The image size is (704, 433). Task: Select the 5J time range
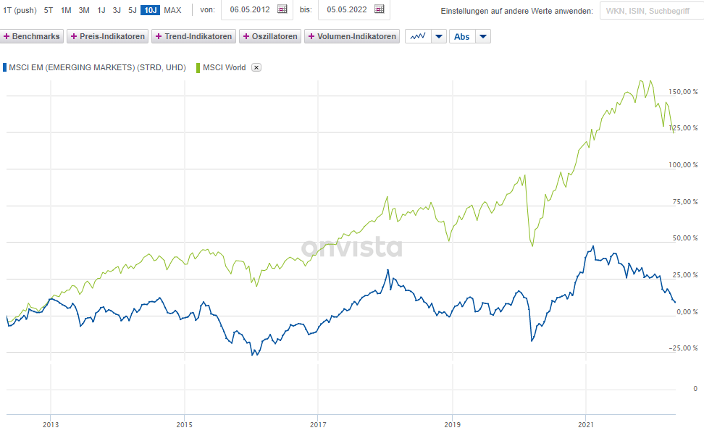click(133, 10)
